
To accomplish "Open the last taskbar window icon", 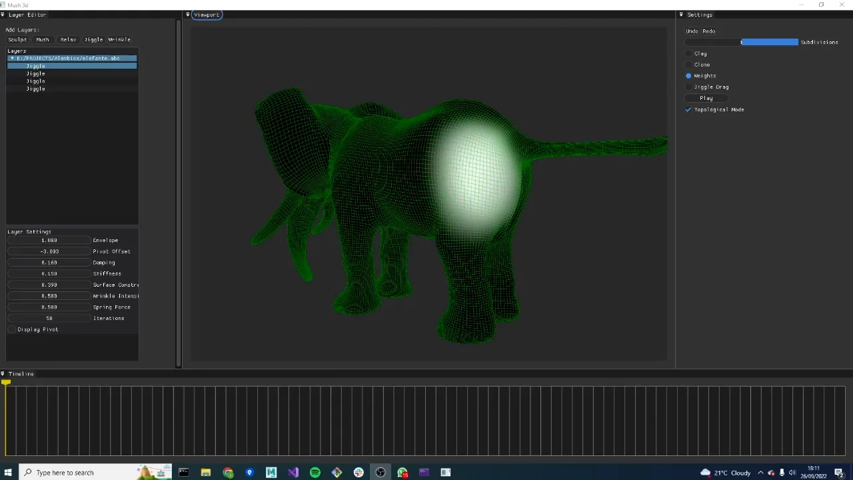I will tap(446, 473).
